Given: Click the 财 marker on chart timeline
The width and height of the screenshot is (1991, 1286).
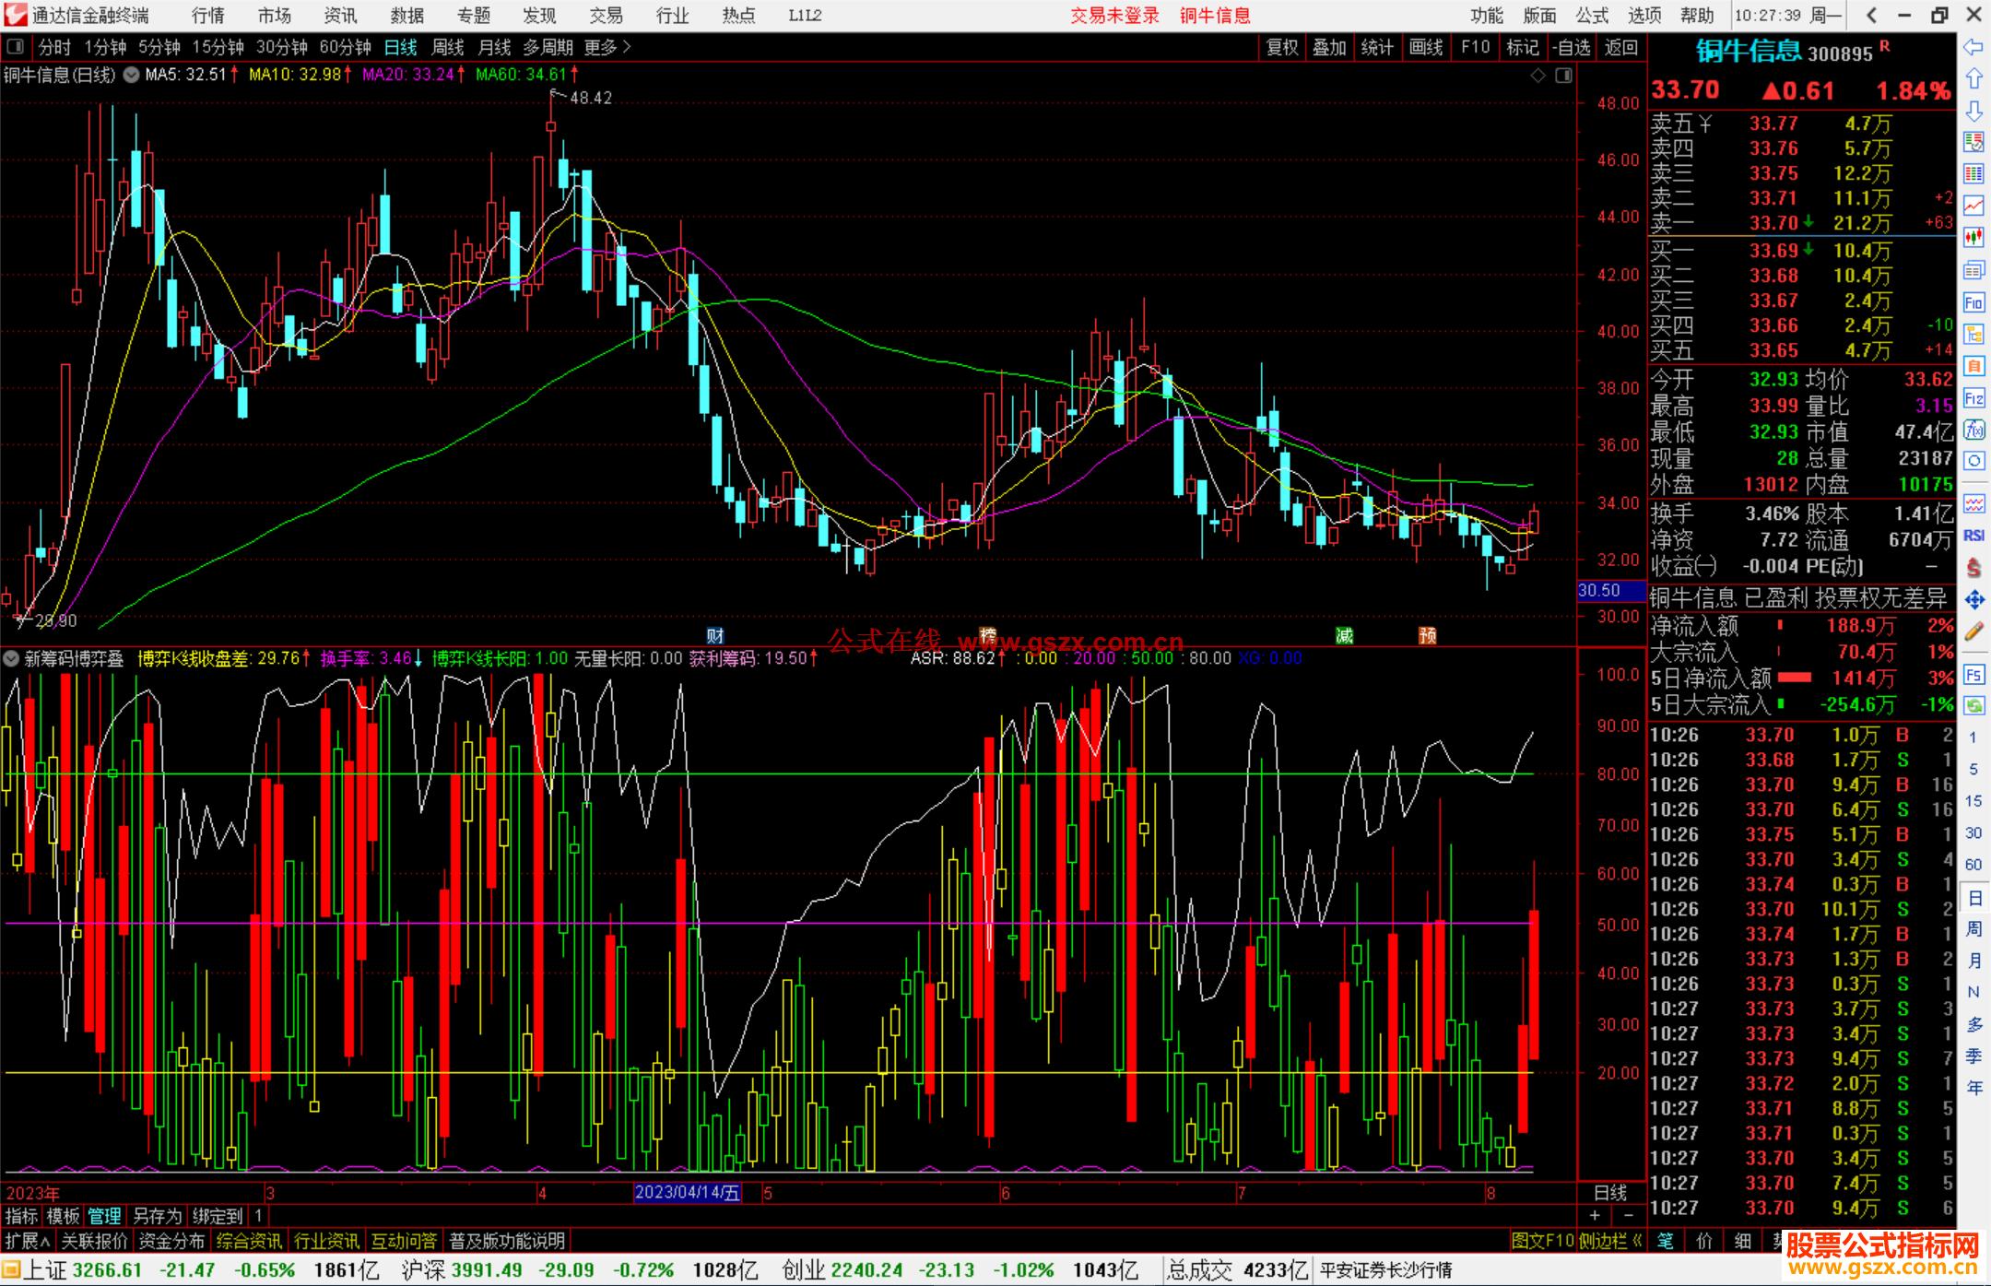Looking at the screenshot, I should [x=715, y=635].
